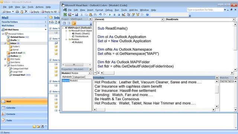The width and height of the screenshot is (238, 134).
Task: Open the Deleted Items folder
Action: pos(17,37)
